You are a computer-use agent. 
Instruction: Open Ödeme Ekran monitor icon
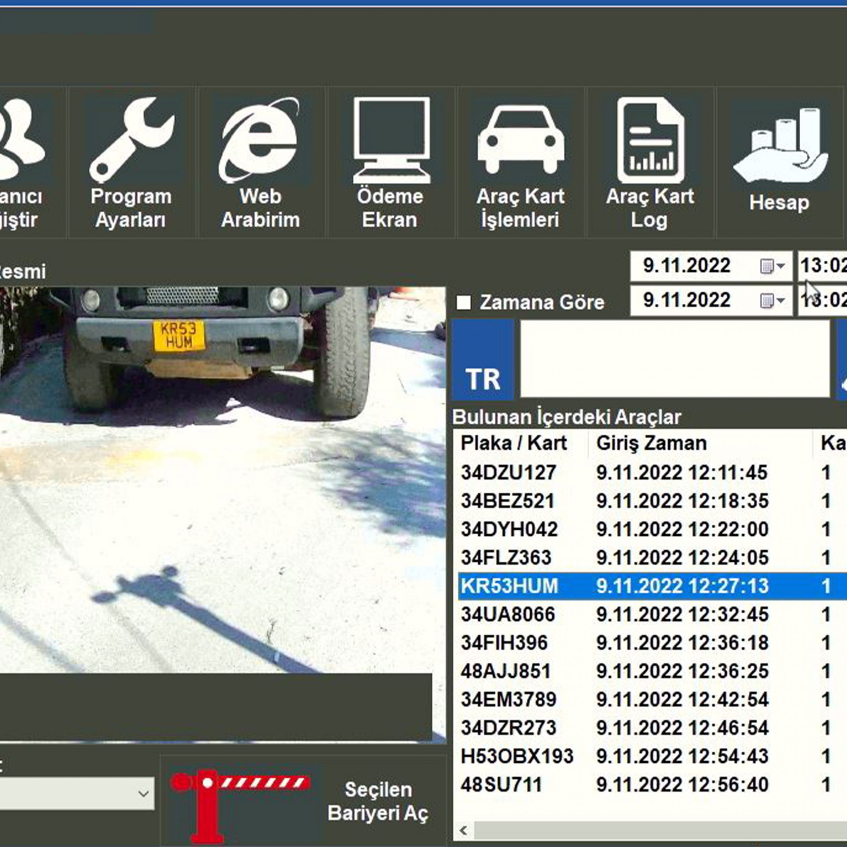(x=391, y=140)
